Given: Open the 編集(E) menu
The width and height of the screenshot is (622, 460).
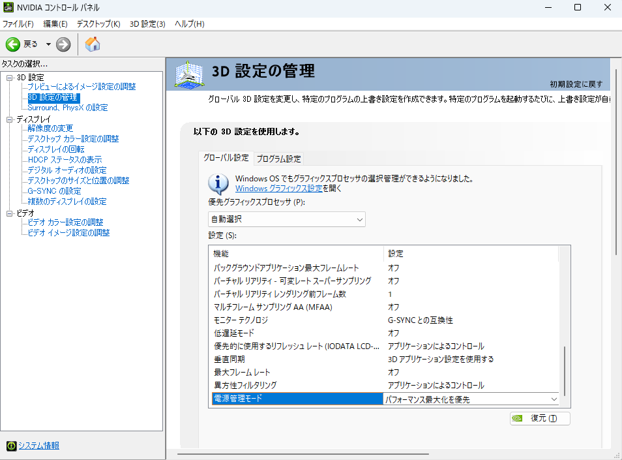Looking at the screenshot, I should tap(55, 23).
